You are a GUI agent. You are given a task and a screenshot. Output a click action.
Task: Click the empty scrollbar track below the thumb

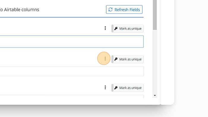click(x=155, y=61)
